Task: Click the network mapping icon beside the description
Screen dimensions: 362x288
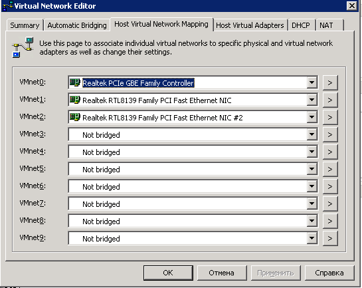Action: tap(23, 47)
